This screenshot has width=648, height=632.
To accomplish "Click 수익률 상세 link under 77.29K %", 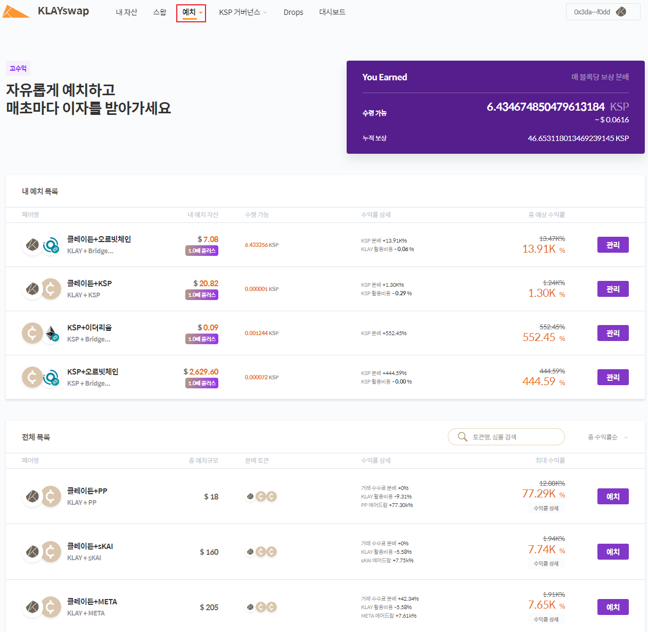I will click(546, 508).
